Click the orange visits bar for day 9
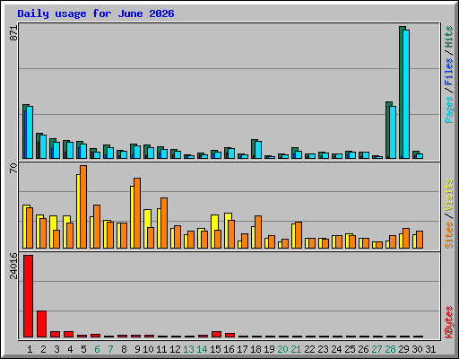The width and height of the screenshot is (459, 359). pyautogui.click(x=137, y=213)
